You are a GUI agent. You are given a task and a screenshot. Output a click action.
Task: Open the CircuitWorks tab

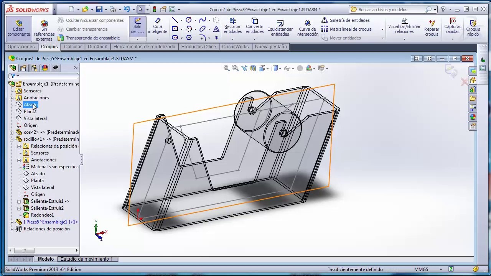click(x=235, y=47)
